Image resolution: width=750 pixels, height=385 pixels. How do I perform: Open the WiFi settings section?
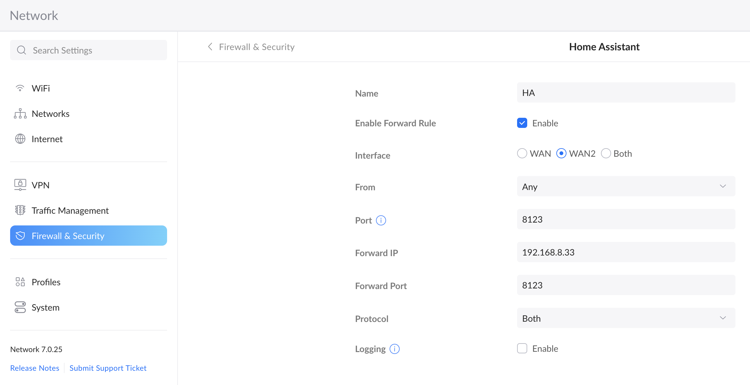pos(89,88)
